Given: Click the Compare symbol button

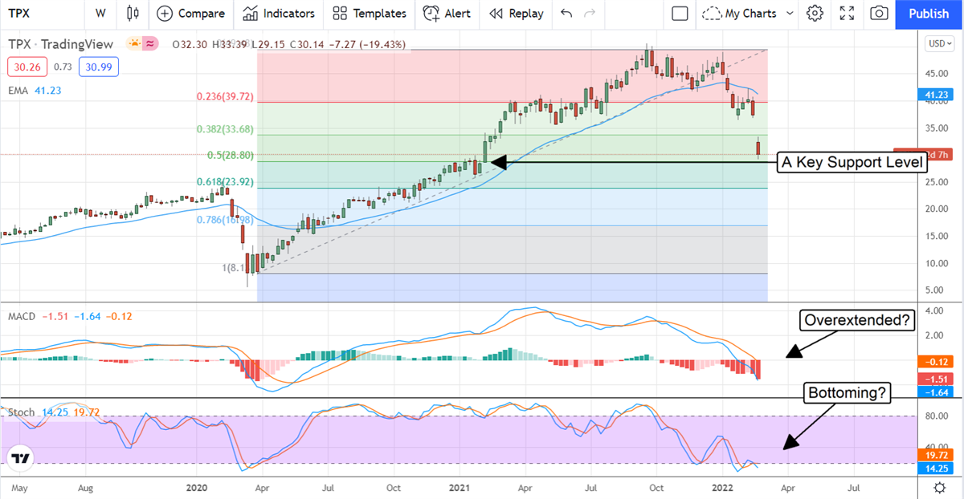Looking at the screenshot, I should pos(191,13).
